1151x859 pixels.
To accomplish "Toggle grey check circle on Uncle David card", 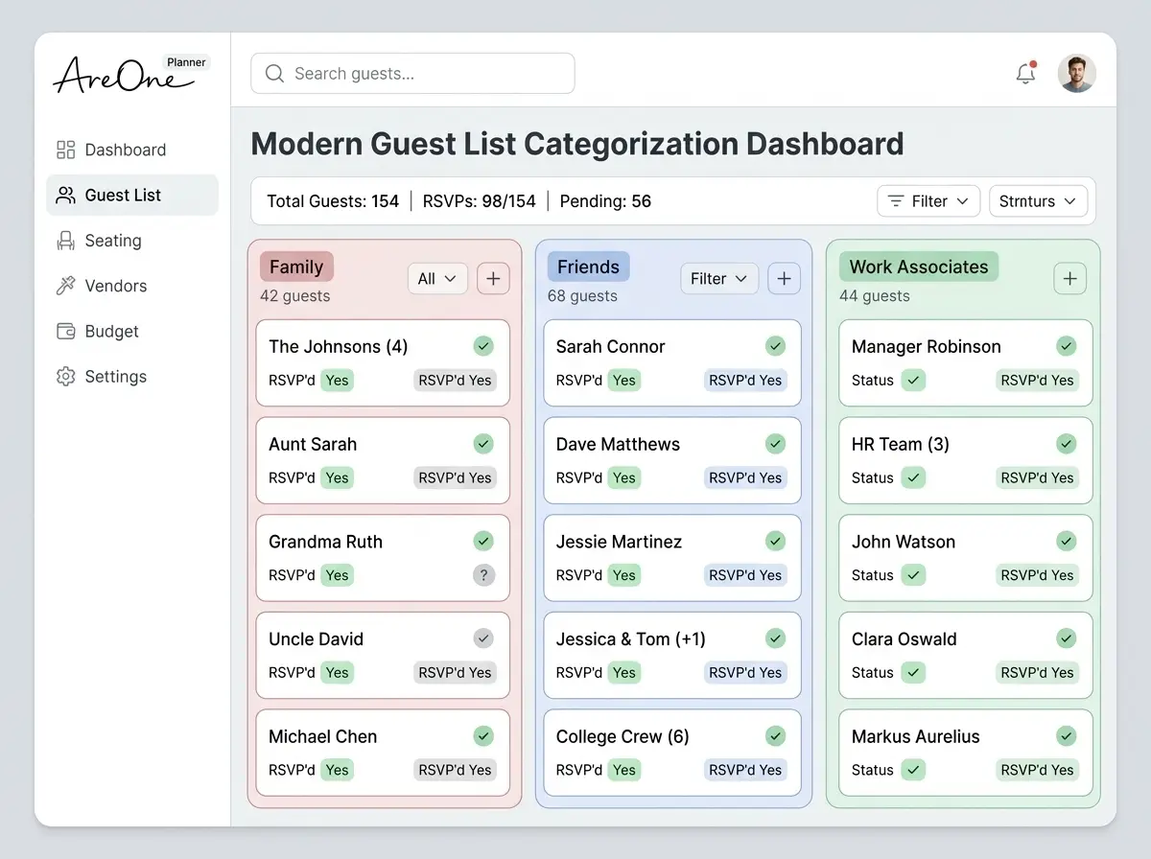I will coord(483,638).
